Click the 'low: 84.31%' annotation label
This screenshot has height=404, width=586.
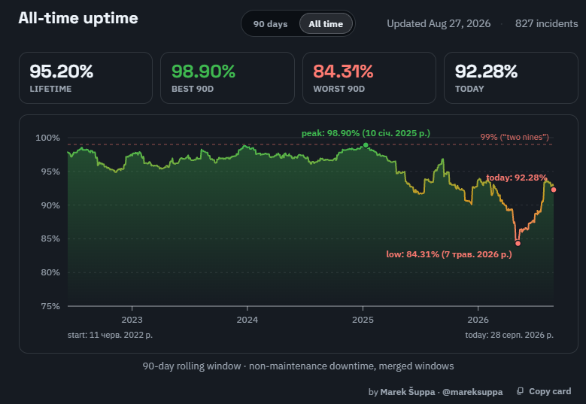pos(449,254)
